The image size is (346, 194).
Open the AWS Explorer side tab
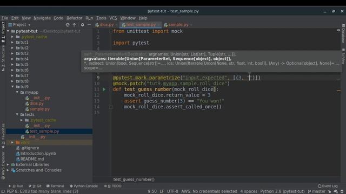3,165
